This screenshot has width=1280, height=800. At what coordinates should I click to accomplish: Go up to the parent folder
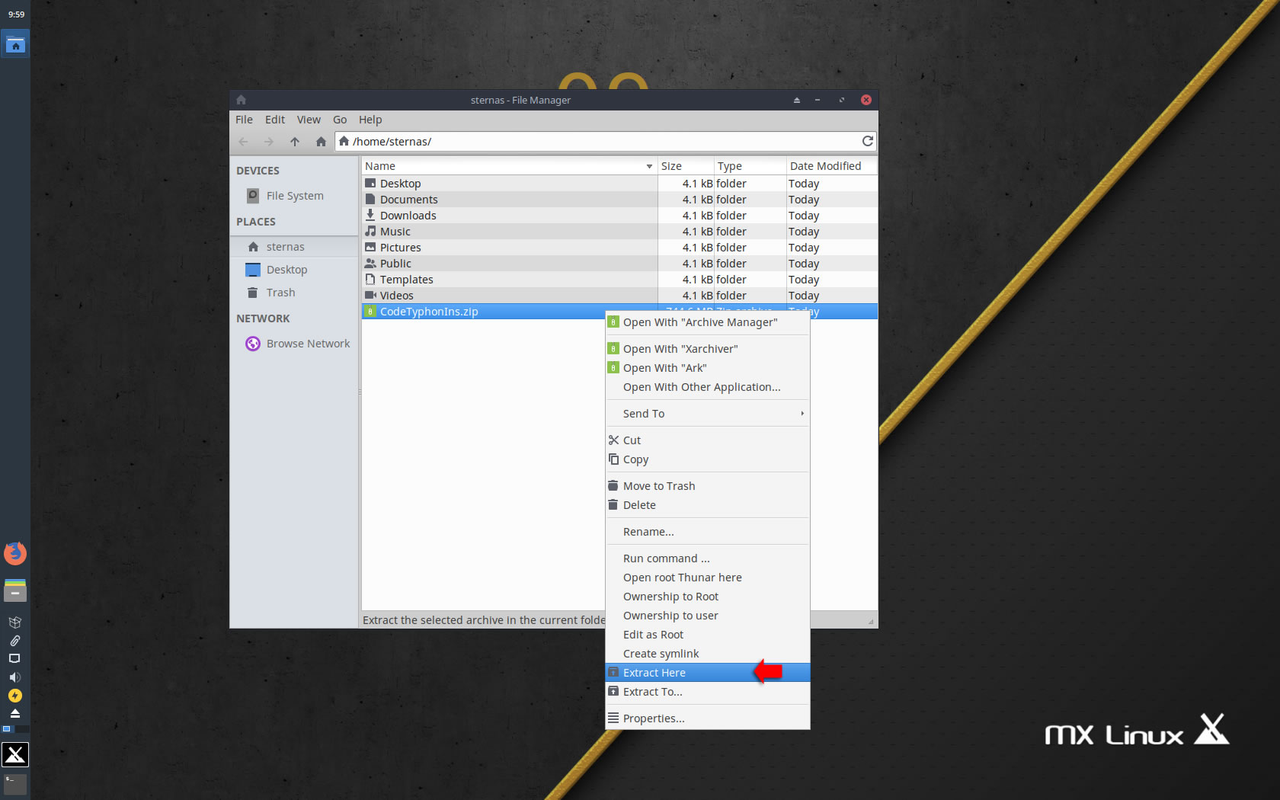295,142
